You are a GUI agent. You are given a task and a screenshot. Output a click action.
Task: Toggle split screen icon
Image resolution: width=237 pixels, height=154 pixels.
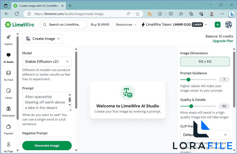[171, 14]
